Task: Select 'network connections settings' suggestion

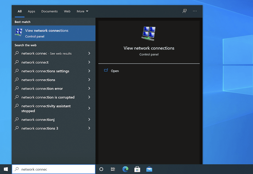Action: pos(54,71)
